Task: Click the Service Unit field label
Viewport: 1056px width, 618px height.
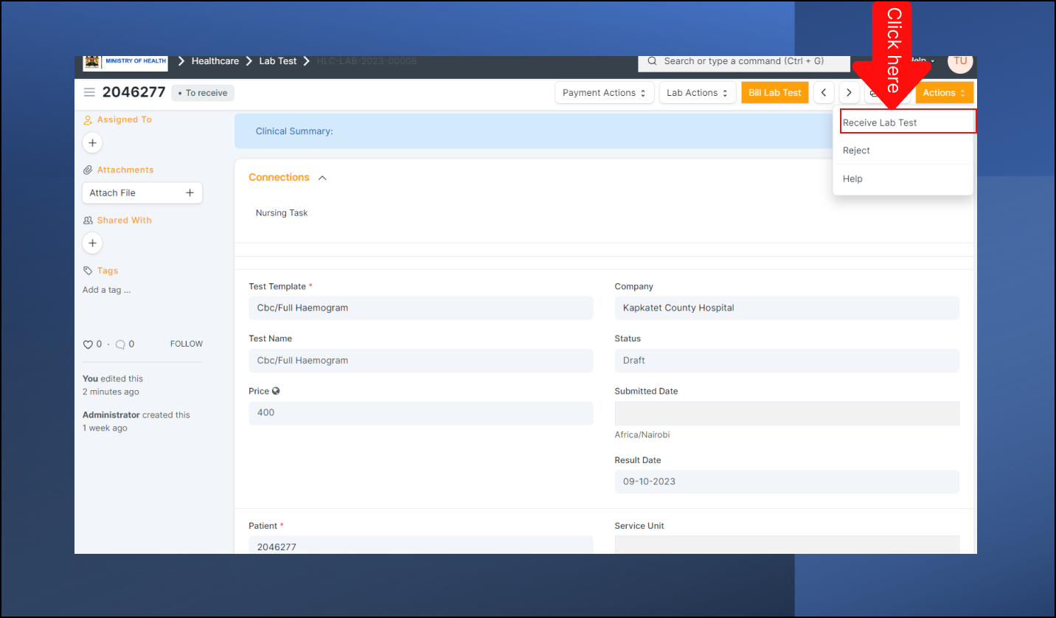Action: pos(639,526)
